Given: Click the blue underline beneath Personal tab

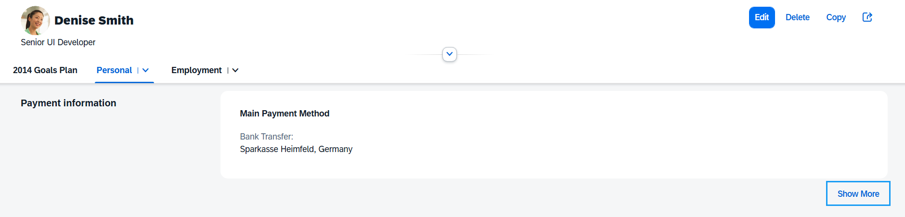Looking at the screenshot, I should pos(124,82).
